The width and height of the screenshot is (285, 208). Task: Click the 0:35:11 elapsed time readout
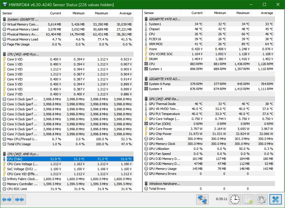[221, 199]
